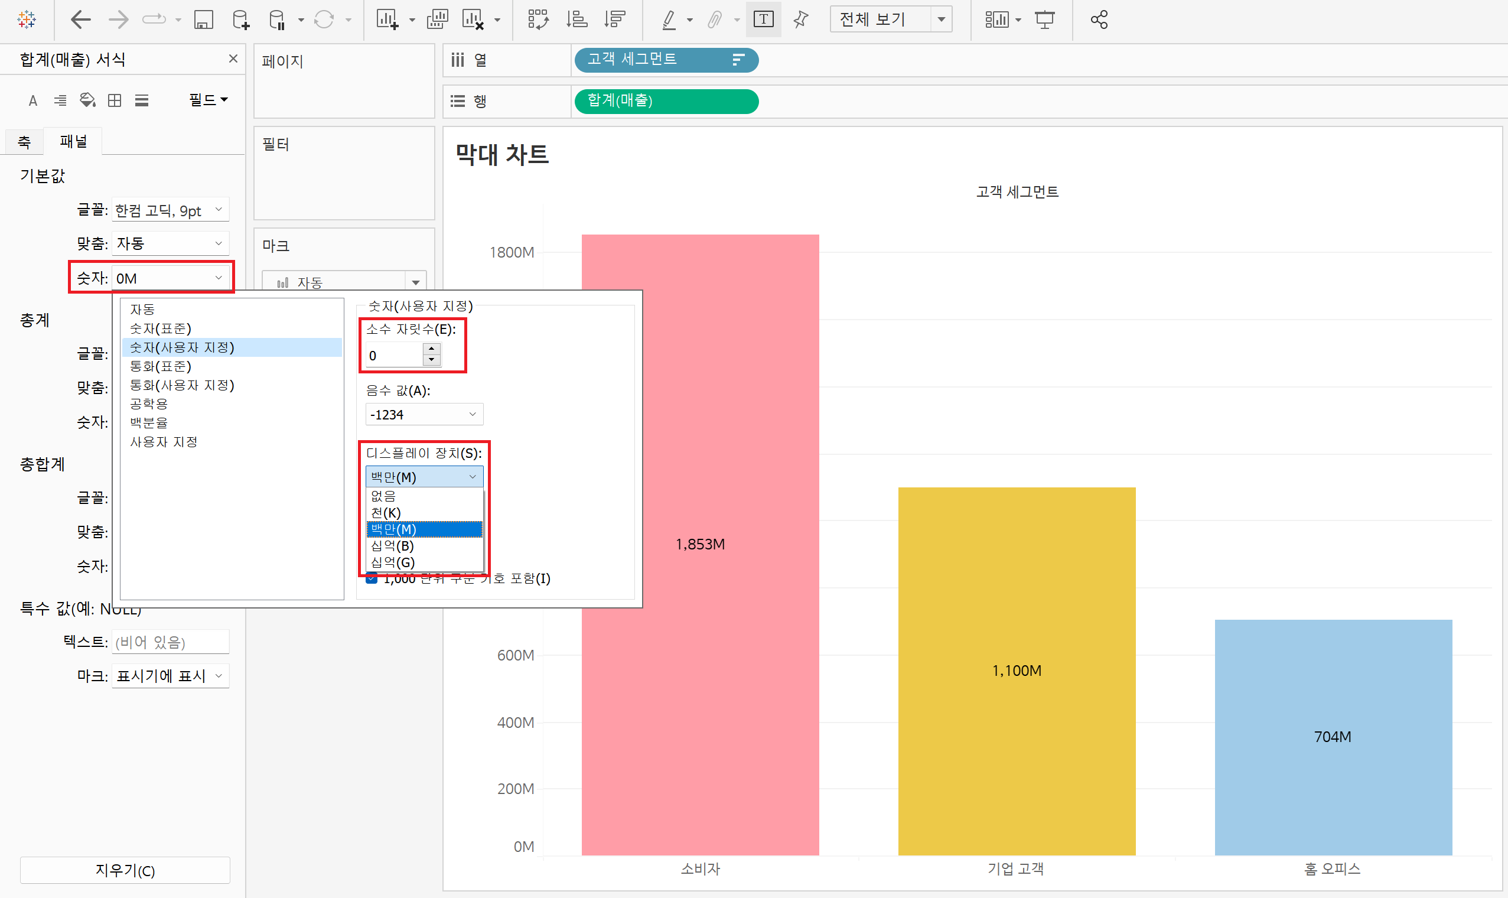Click the 지우기(C) button
The width and height of the screenshot is (1508, 898).
click(x=125, y=870)
